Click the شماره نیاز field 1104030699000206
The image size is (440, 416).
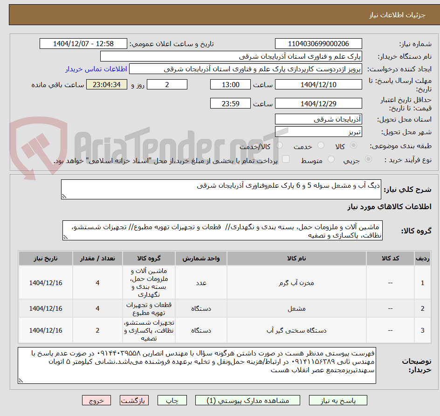pyautogui.click(x=318, y=44)
